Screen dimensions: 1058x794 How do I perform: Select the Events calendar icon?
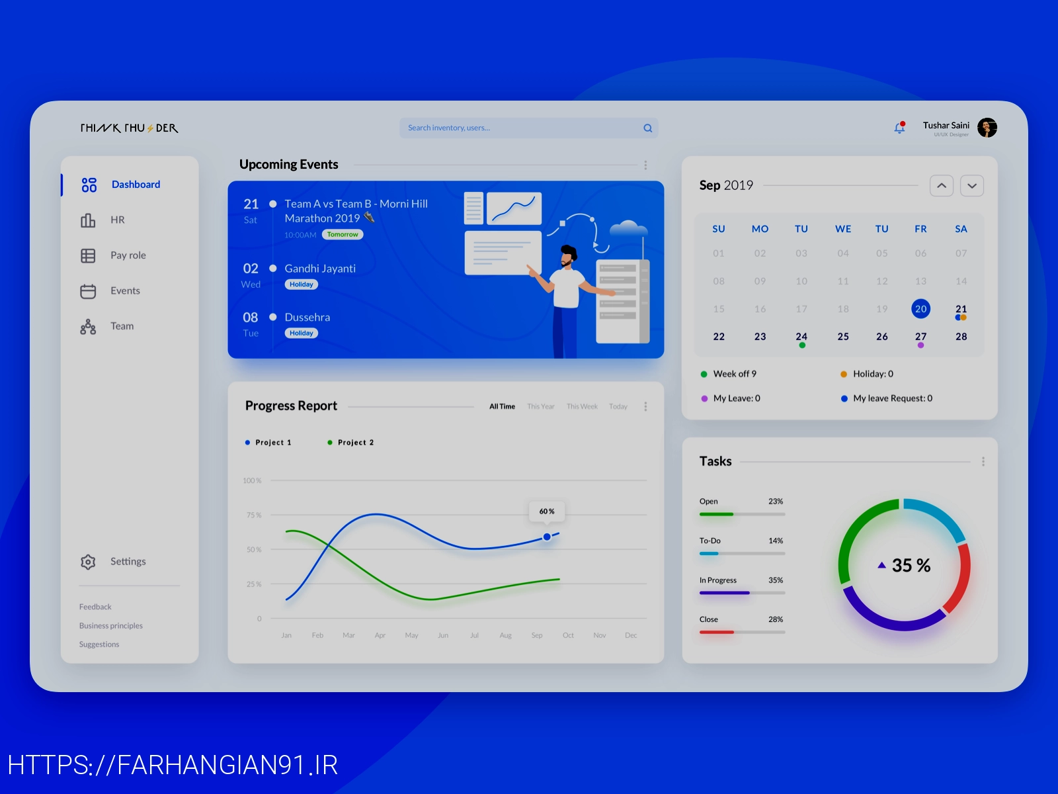tap(88, 291)
